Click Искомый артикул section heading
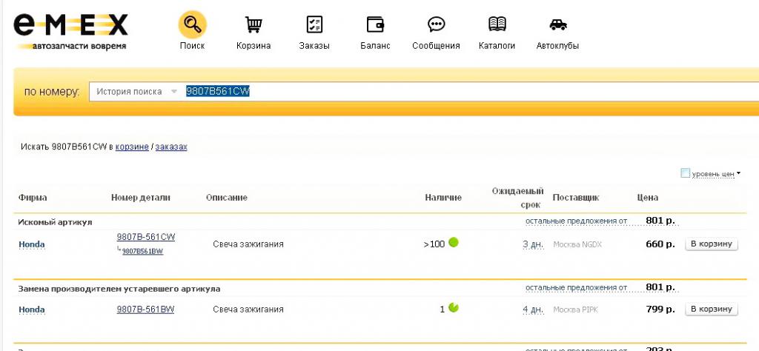This screenshot has height=351, width=759. (x=55, y=222)
